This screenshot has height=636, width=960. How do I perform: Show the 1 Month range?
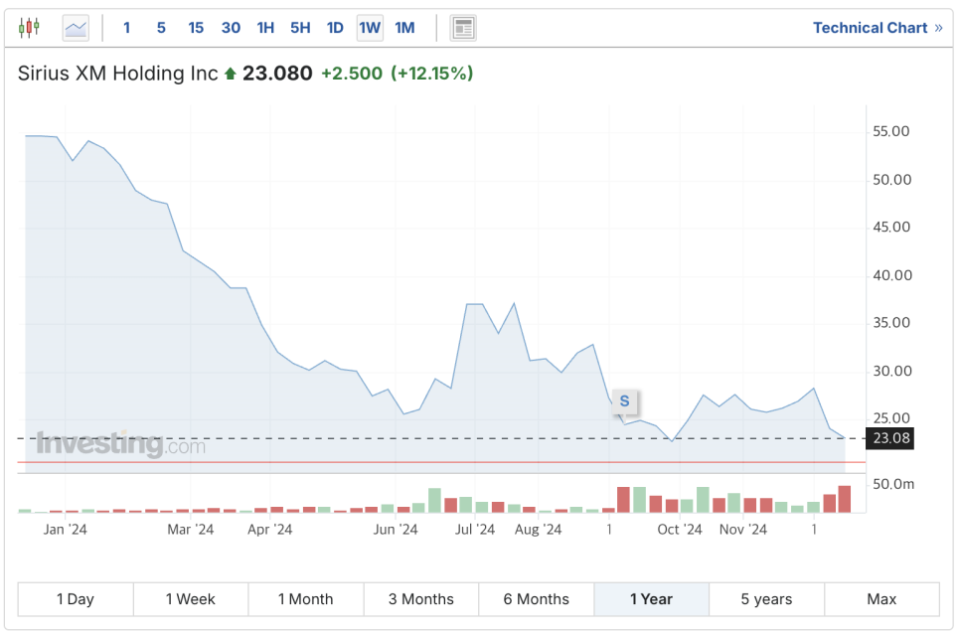tap(305, 599)
